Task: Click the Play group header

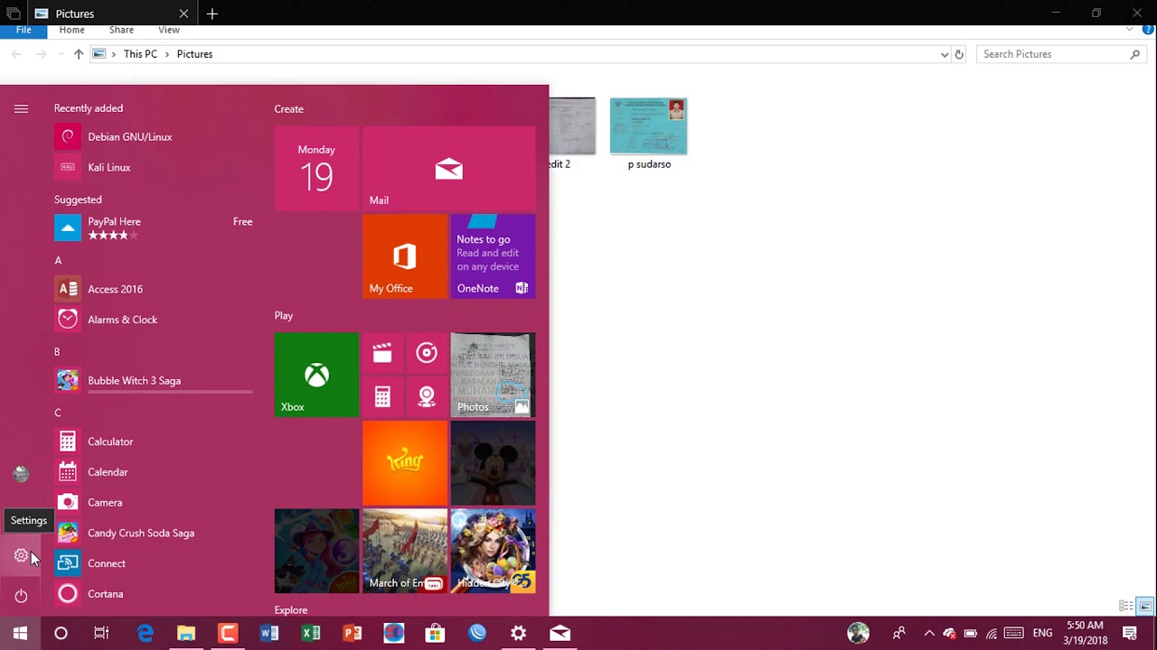Action: point(284,316)
